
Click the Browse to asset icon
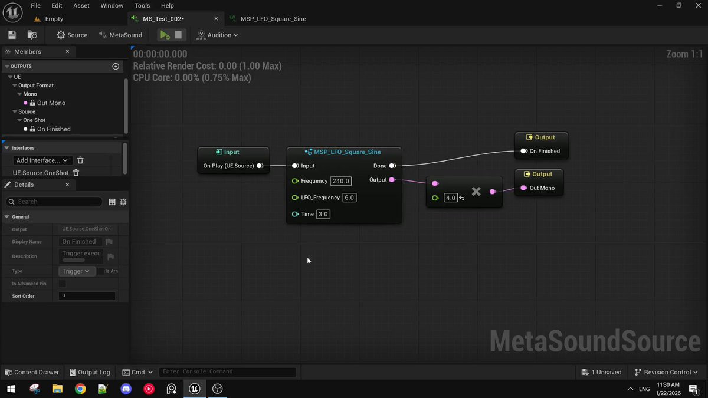(x=32, y=35)
